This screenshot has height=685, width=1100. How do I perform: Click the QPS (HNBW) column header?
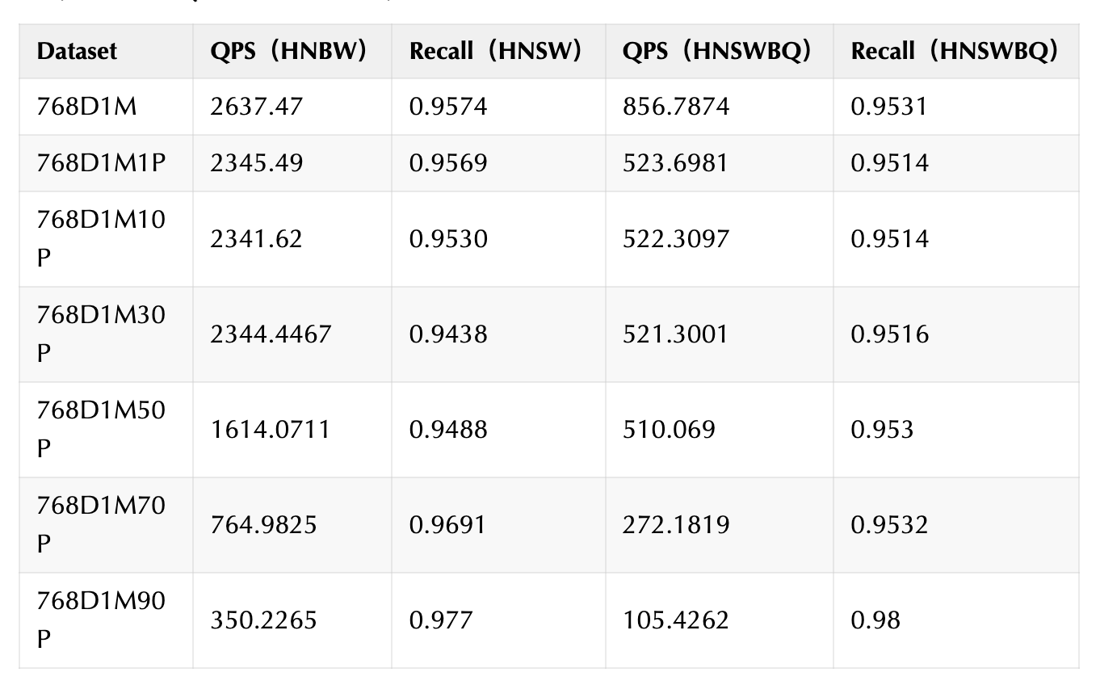[288, 52]
